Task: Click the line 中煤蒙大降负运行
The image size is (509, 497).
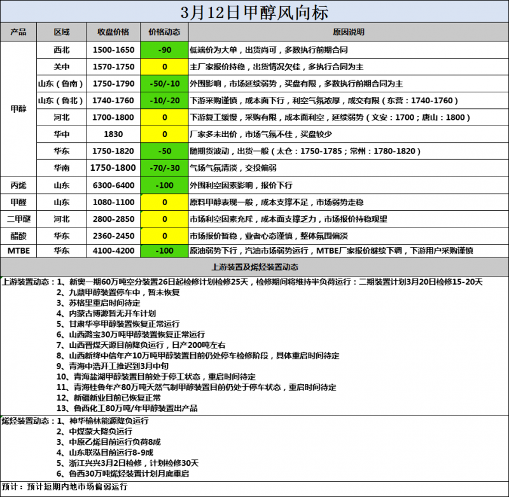Action: point(94,431)
